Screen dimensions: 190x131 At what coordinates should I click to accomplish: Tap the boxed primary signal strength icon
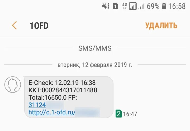pyautogui.click(x=133, y=6)
